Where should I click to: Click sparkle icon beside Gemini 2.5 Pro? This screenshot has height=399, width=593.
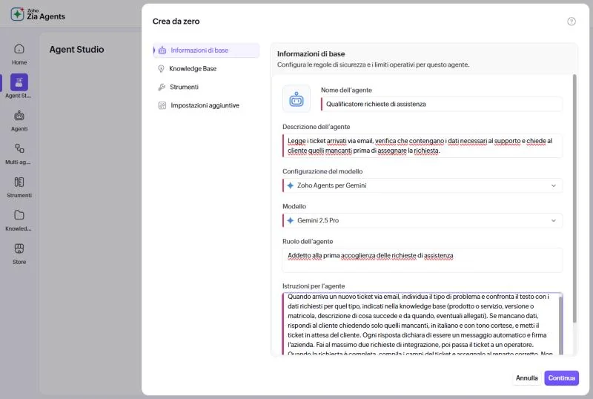coord(290,220)
